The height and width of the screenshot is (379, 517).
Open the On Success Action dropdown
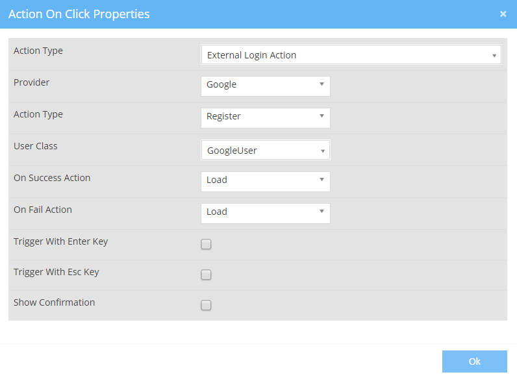pyautogui.click(x=265, y=180)
